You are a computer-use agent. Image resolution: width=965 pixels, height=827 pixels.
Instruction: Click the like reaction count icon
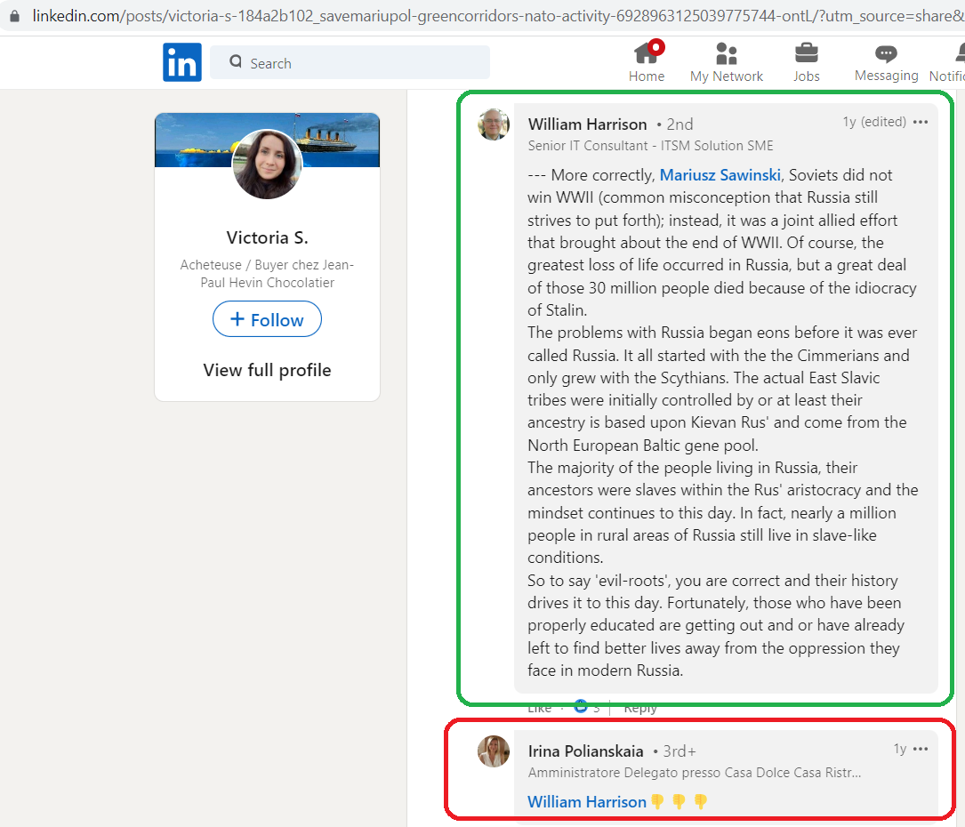pyautogui.click(x=581, y=706)
